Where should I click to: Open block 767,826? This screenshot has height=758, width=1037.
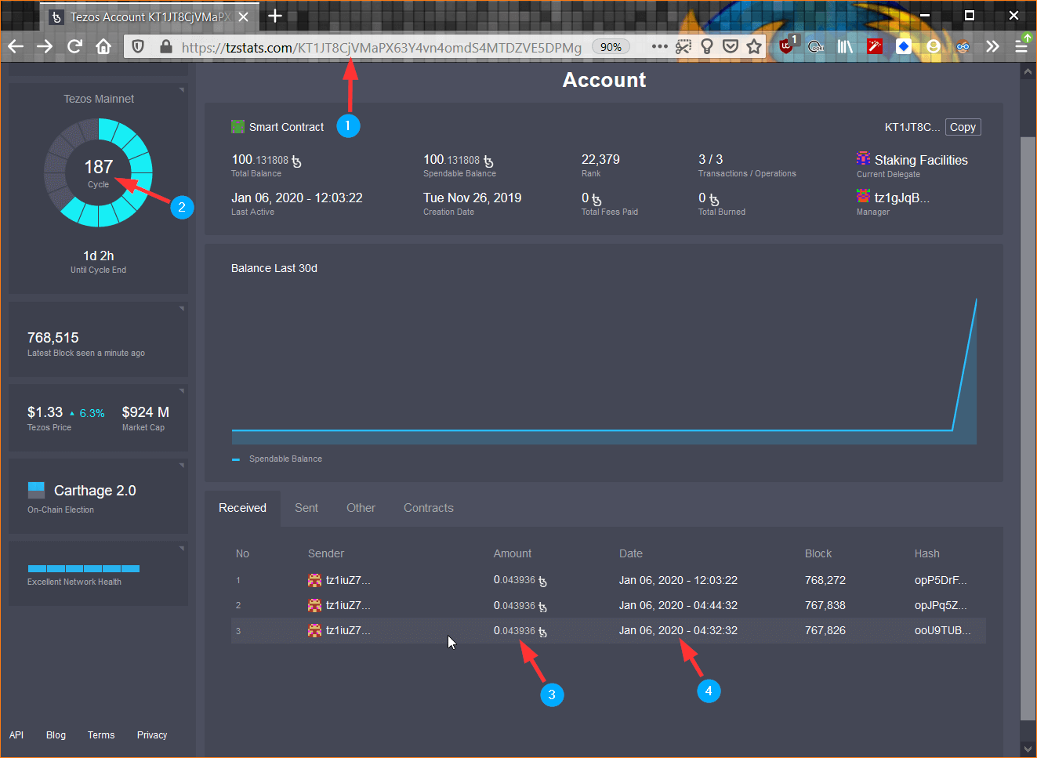coord(825,630)
